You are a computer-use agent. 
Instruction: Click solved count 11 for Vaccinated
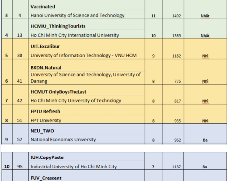click(x=153, y=16)
